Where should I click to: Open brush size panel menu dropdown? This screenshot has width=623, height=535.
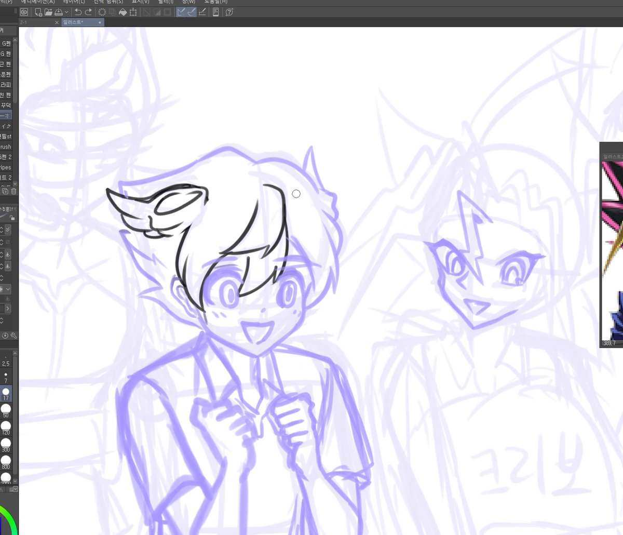coord(15,489)
